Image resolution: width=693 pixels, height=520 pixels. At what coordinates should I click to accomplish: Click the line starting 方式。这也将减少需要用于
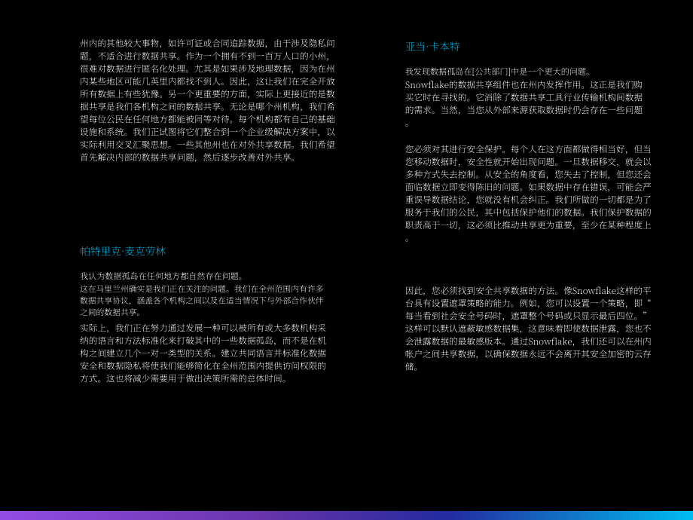click(x=183, y=379)
